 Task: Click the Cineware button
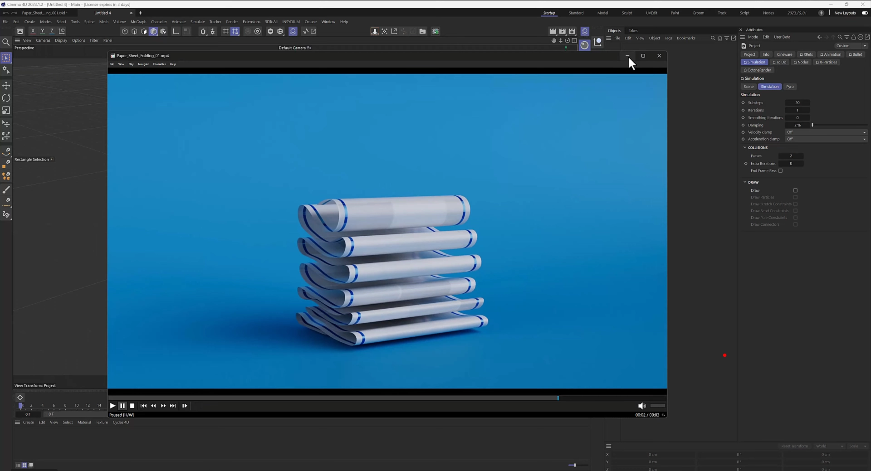[x=784, y=54]
